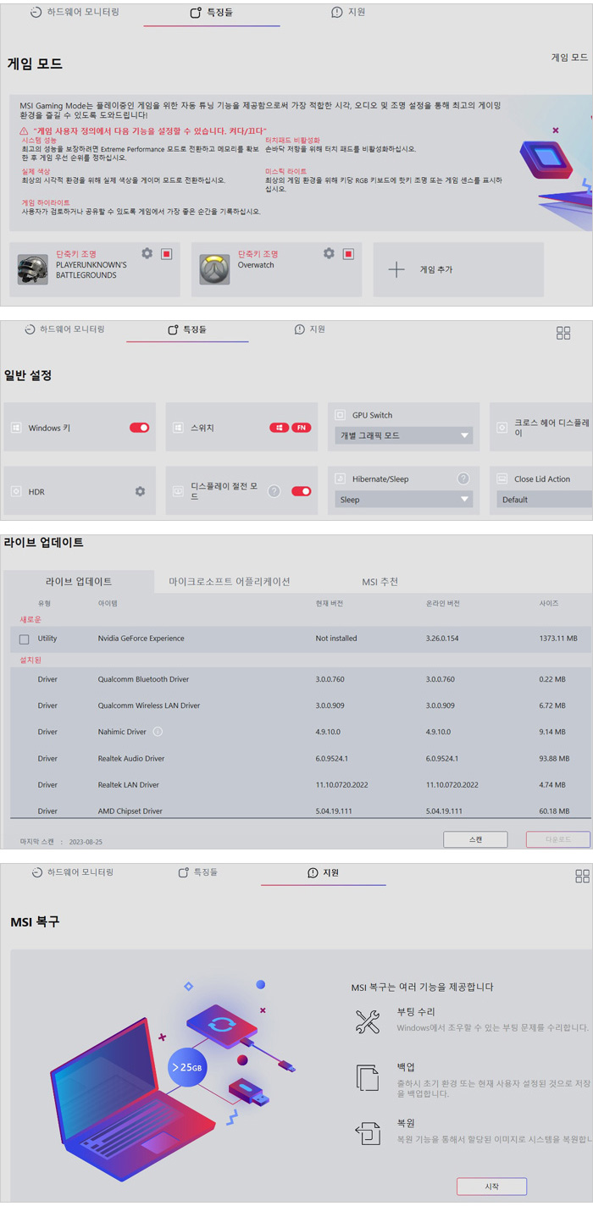Click the 다운로드 button
The image size is (593, 1206).
click(557, 839)
